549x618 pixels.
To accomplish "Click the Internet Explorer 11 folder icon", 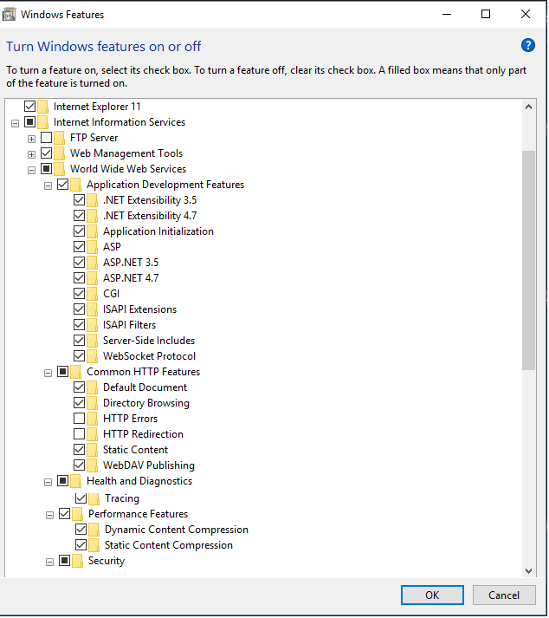I will [x=43, y=107].
